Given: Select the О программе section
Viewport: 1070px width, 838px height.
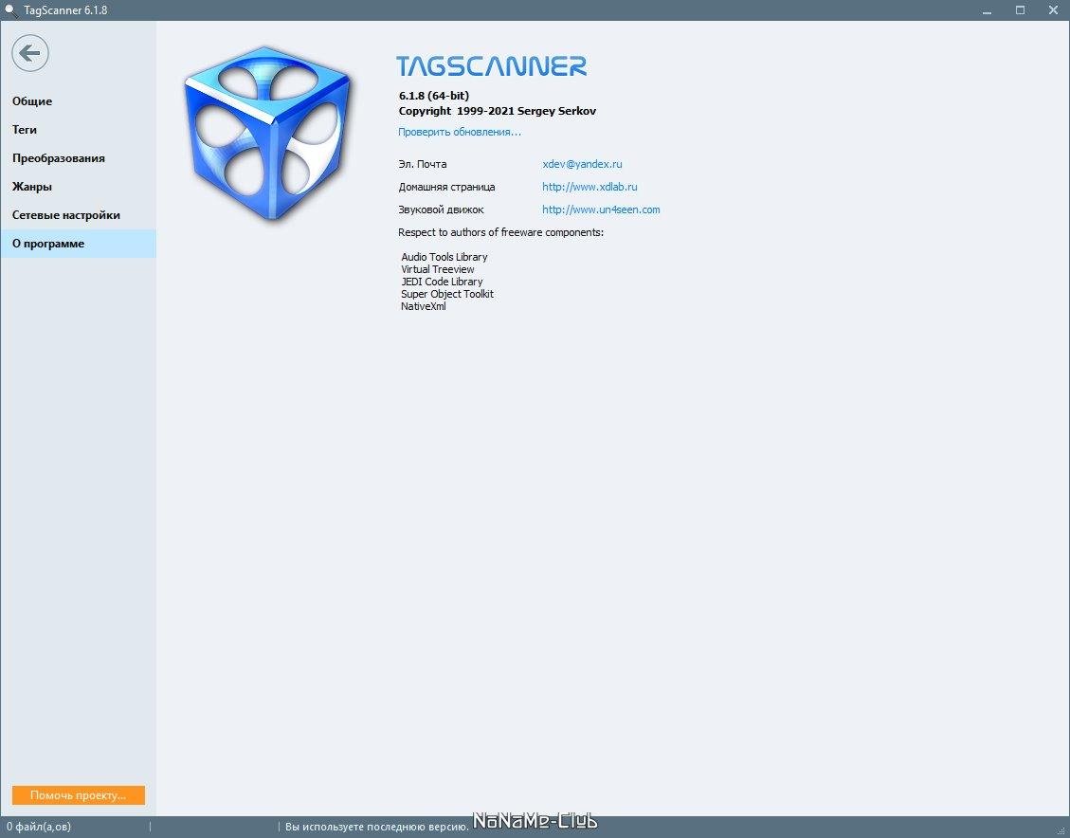Looking at the screenshot, I should pos(48,244).
